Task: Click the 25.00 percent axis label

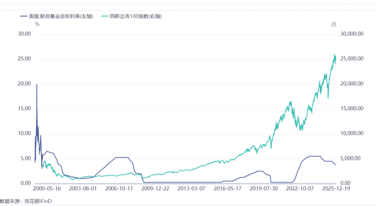Action: (x=24, y=59)
